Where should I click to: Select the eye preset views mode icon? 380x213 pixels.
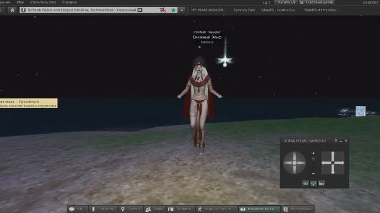306,183
